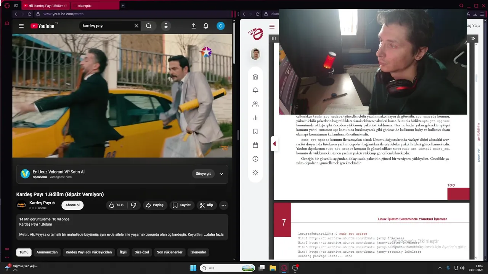Toggle the document sidebar panel icon
Image resolution: width=488 pixels, height=274 pixels.
(274, 38)
